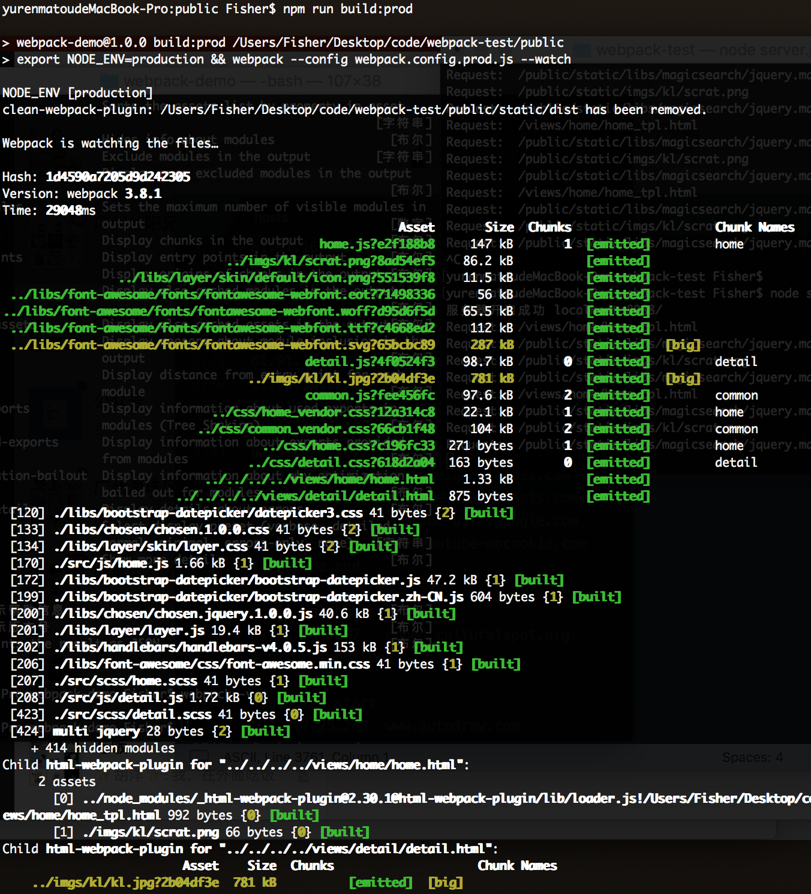811x894 pixels.
Task: Select module [200] chosen.jquery.1.0.0.js
Action: tap(233, 614)
